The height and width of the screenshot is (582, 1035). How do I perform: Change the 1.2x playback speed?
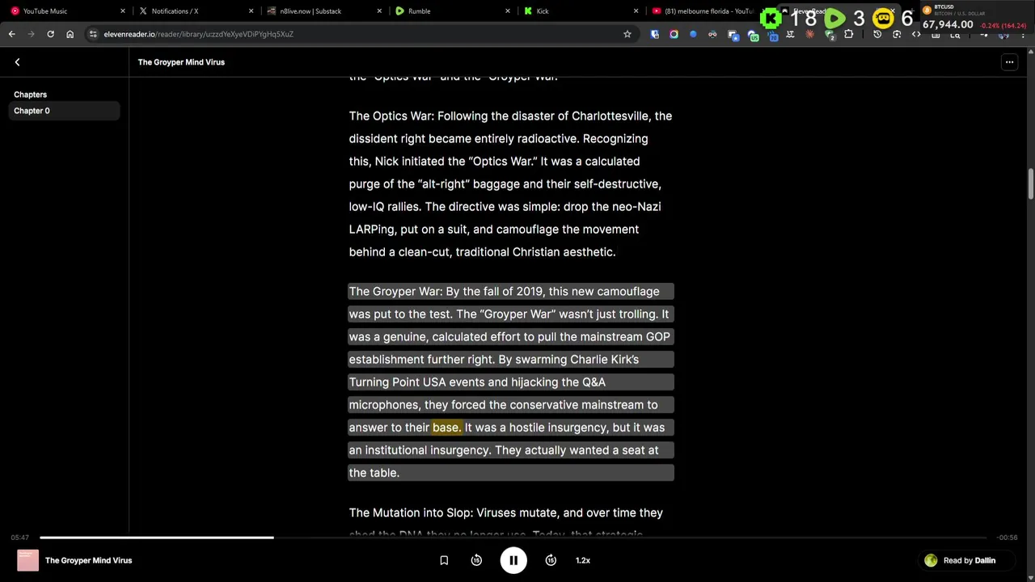583,560
